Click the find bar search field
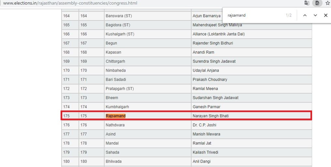331x167 pixels. click(254, 15)
